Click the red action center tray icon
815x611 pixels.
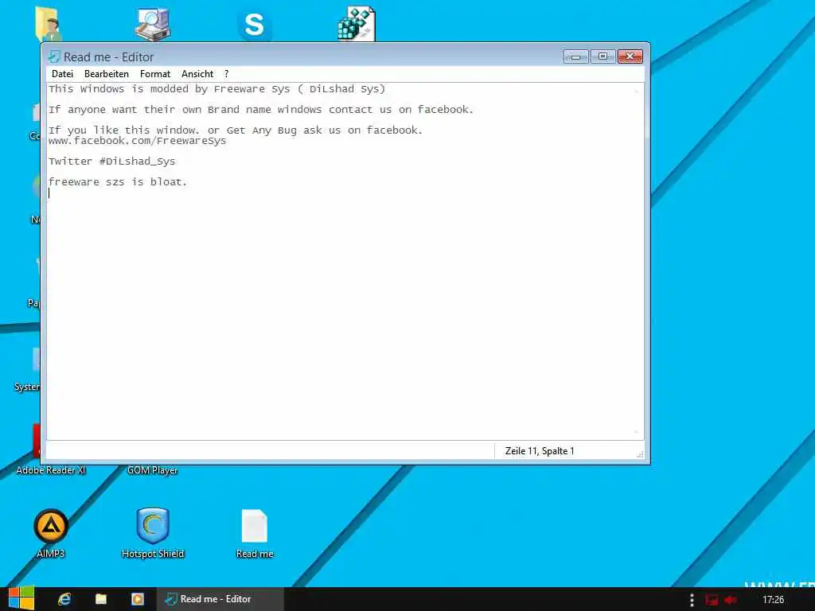click(712, 600)
